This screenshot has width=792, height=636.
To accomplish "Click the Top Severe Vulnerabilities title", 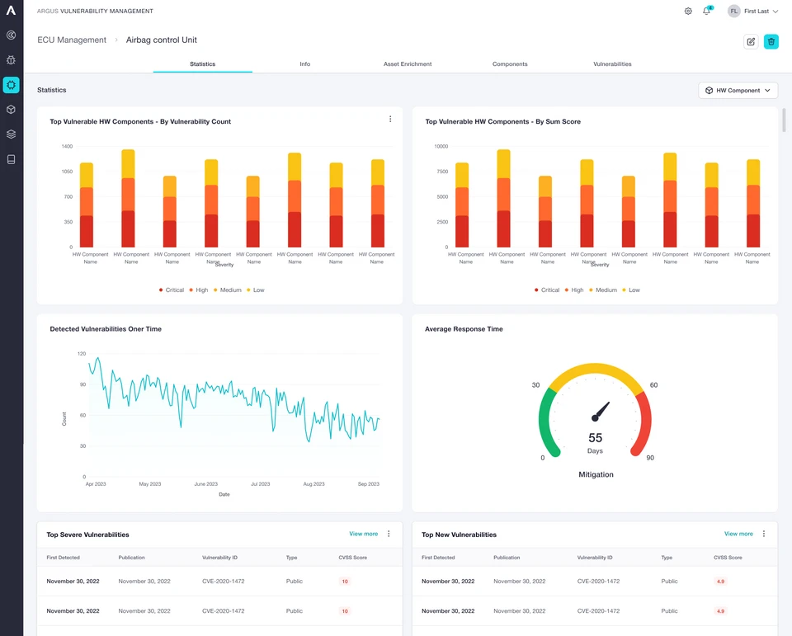I will point(88,535).
